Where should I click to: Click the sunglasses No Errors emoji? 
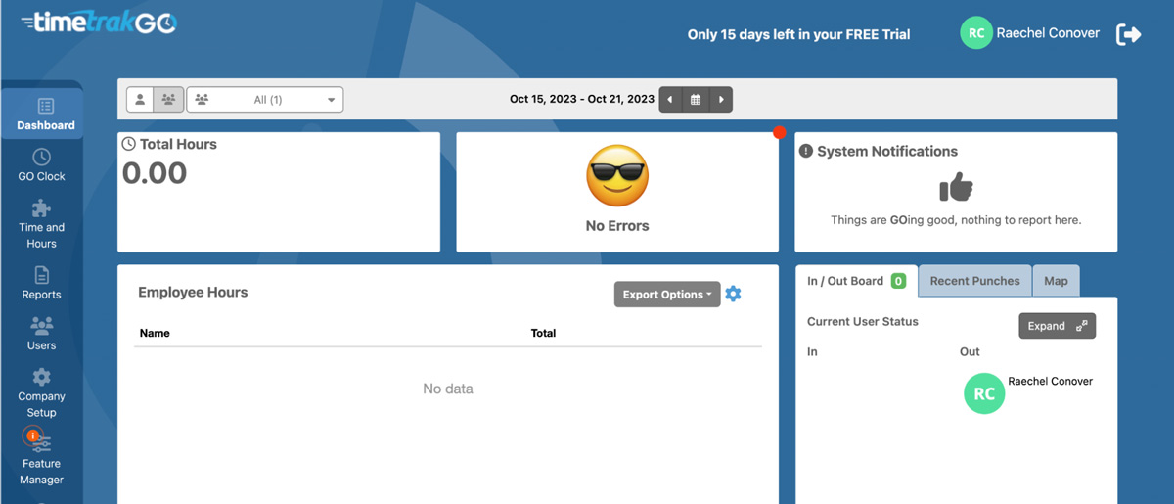pos(617,176)
